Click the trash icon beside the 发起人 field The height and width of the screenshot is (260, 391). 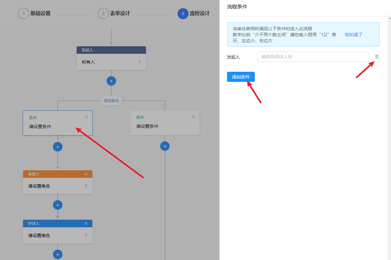pyautogui.click(x=376, y=57)
